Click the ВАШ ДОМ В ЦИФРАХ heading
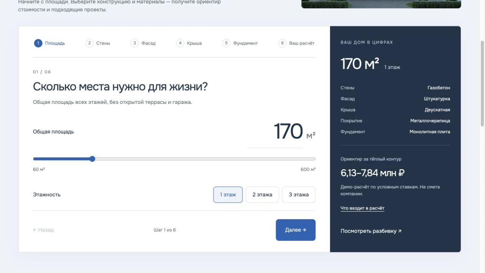Viewport: 485px width, 273px height. point(367,43)
